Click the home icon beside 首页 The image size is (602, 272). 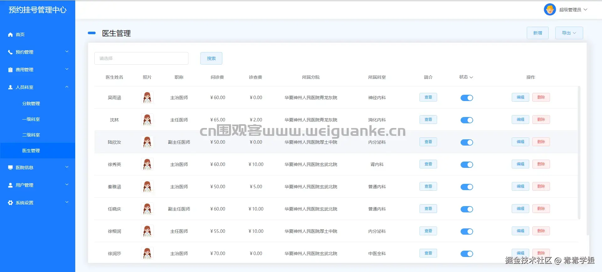(x=10, y=35)
